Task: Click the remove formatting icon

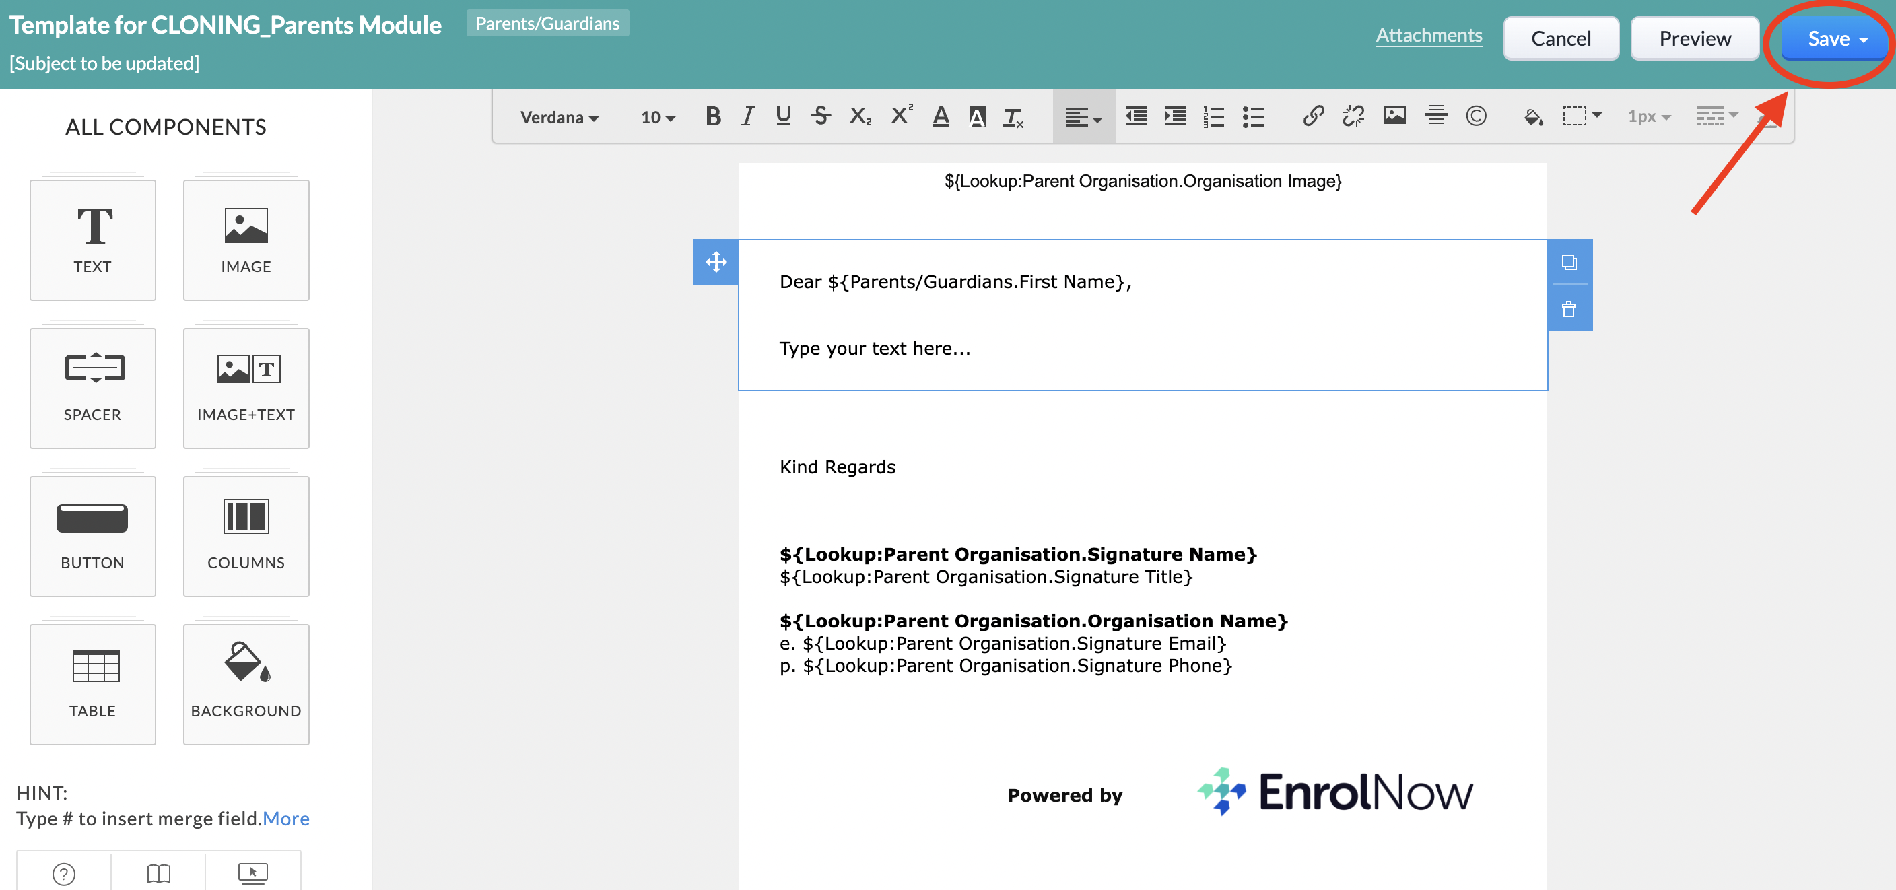Action: coord(1013,116)
